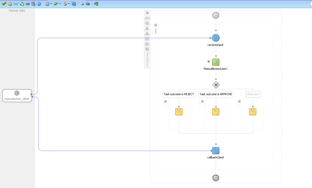
Task: Open the checklist icon dropdown arrow
Action: point(51,4)
